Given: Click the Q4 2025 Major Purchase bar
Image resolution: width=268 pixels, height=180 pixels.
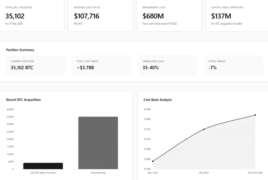Looking at the screenshot, I should [43, 166].
